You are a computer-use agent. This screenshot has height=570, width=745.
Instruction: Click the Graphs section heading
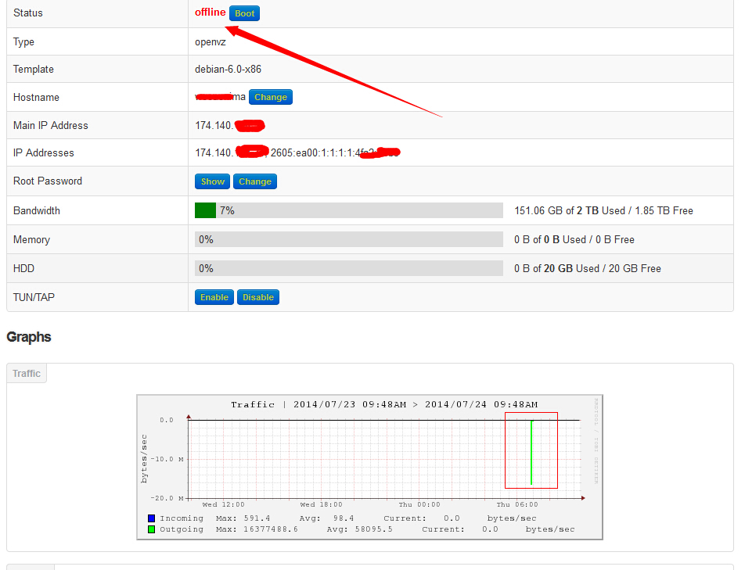click(x=29, y=337)
